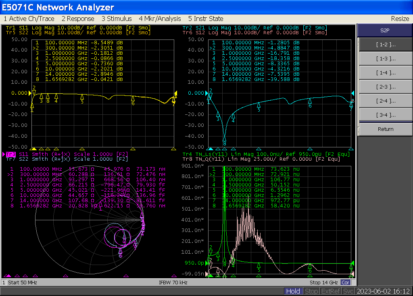
Task: Choose the [ 1-4 ]... softkey
Action: click(x=386, y=73)
